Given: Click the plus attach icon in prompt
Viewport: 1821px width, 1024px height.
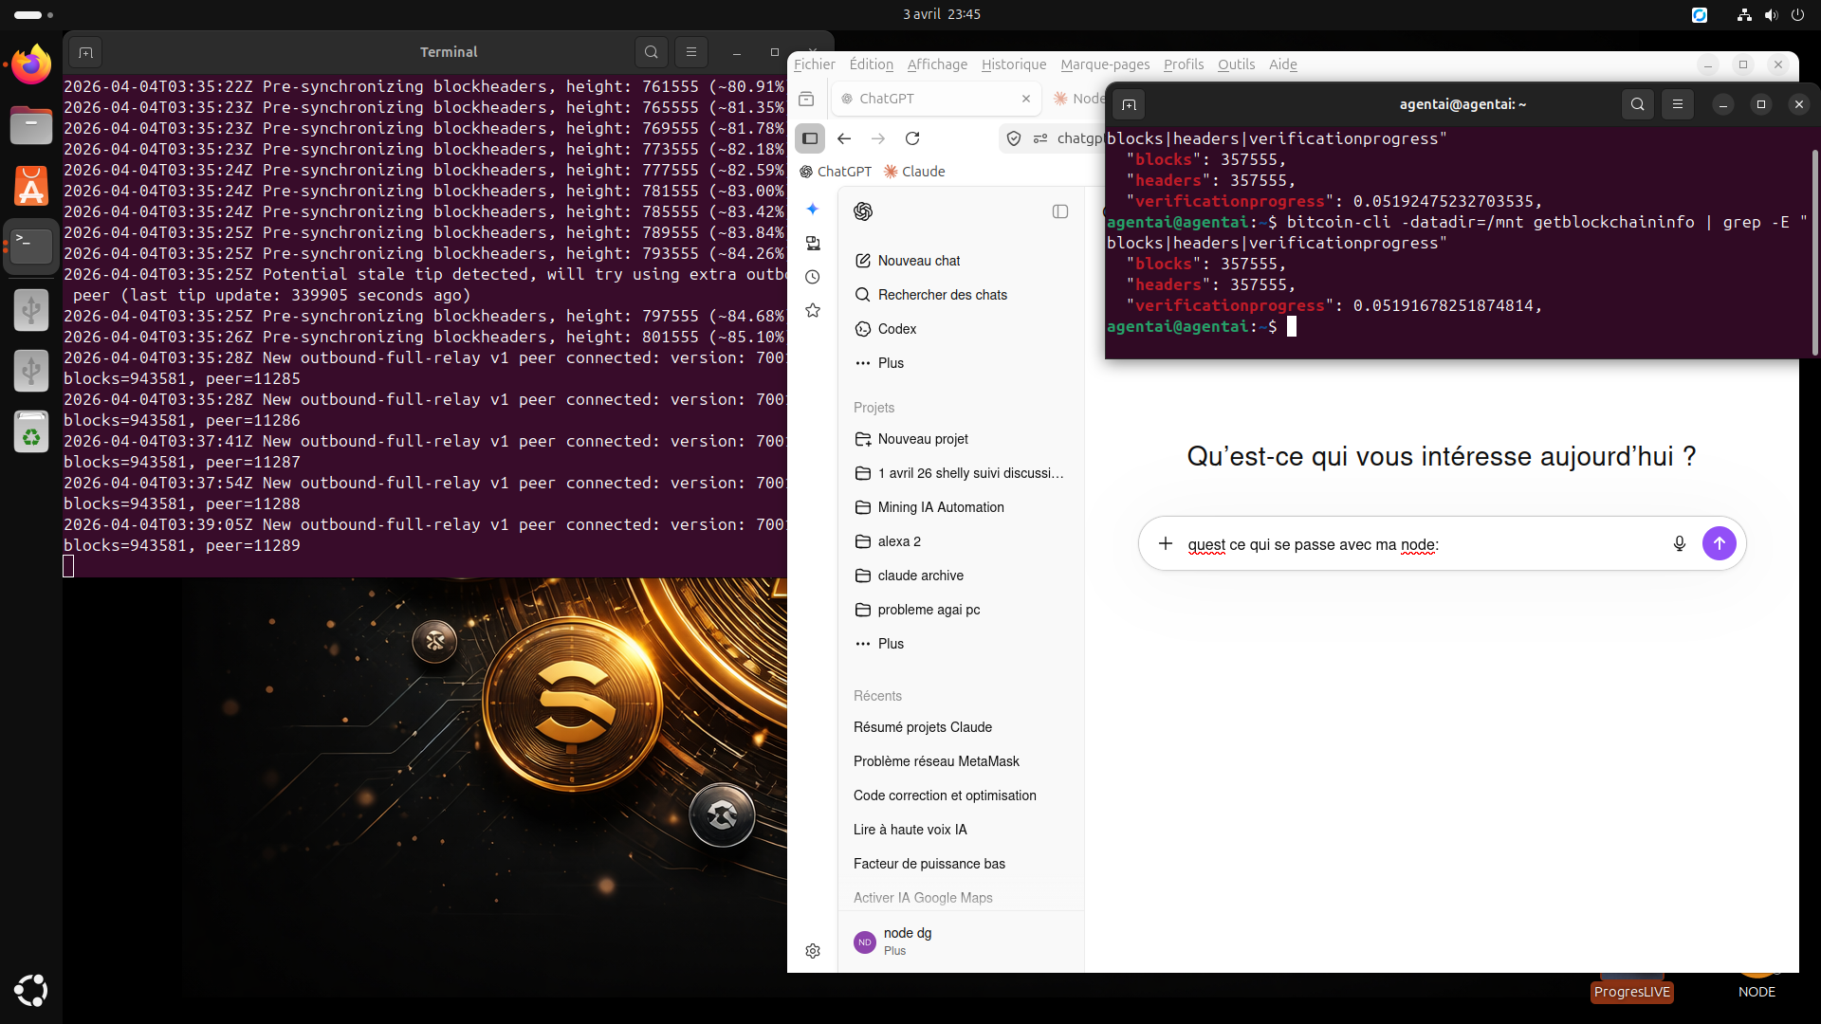Looking at the screenshot, I should (1166, 543).
